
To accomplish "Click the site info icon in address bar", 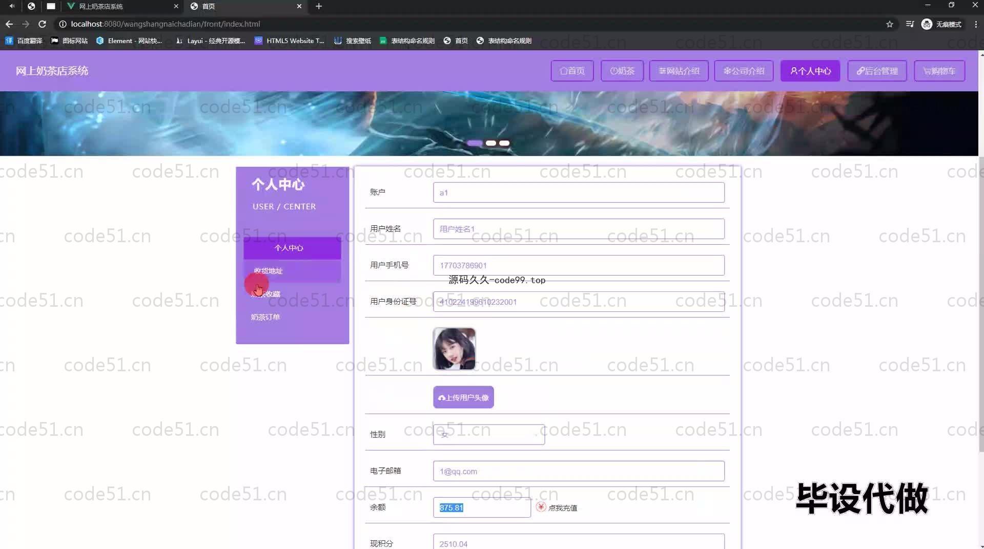I will [x=63, y=24].
